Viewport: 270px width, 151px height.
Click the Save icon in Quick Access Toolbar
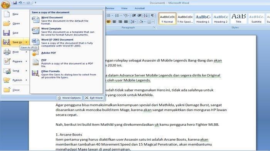[x=15, y=3]
